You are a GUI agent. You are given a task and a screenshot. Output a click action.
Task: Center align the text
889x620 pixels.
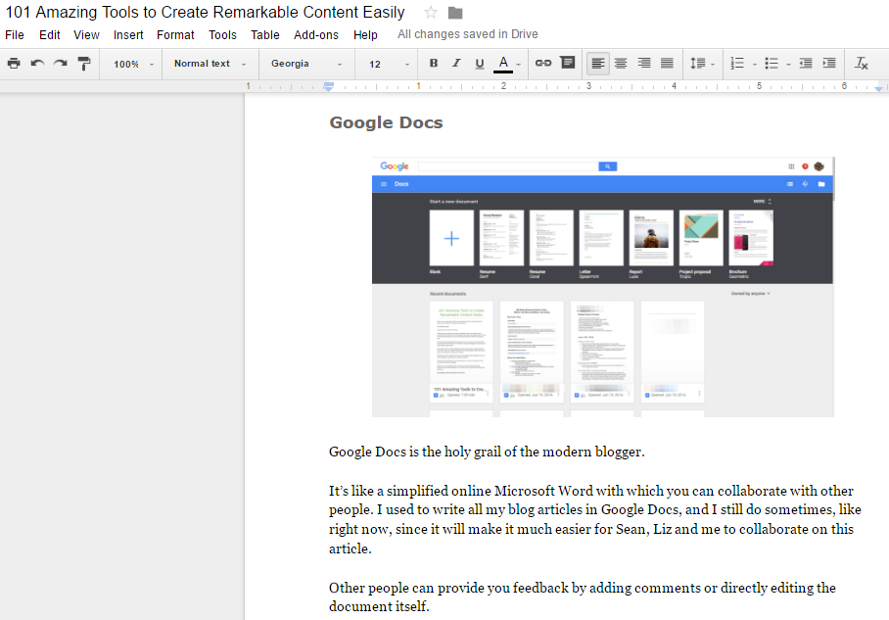click(x=621, y=64)
